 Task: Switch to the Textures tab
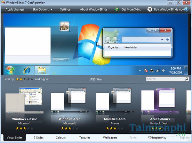click(84, 138)
